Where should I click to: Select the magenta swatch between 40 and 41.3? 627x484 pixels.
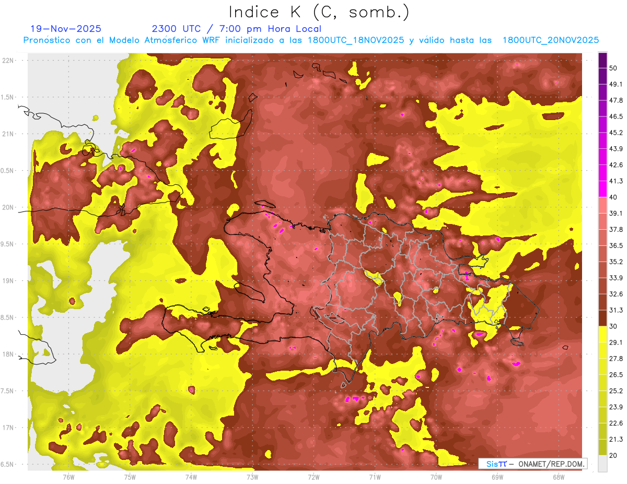coord(602,189)
